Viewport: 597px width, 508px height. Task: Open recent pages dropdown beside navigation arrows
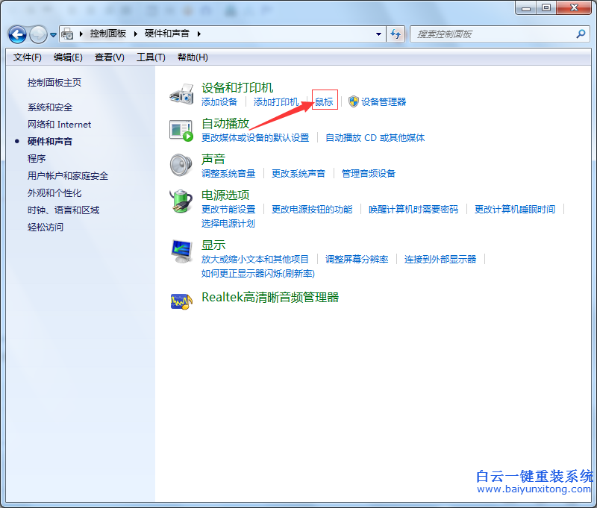pyautogui.click(x=52, y=34)
